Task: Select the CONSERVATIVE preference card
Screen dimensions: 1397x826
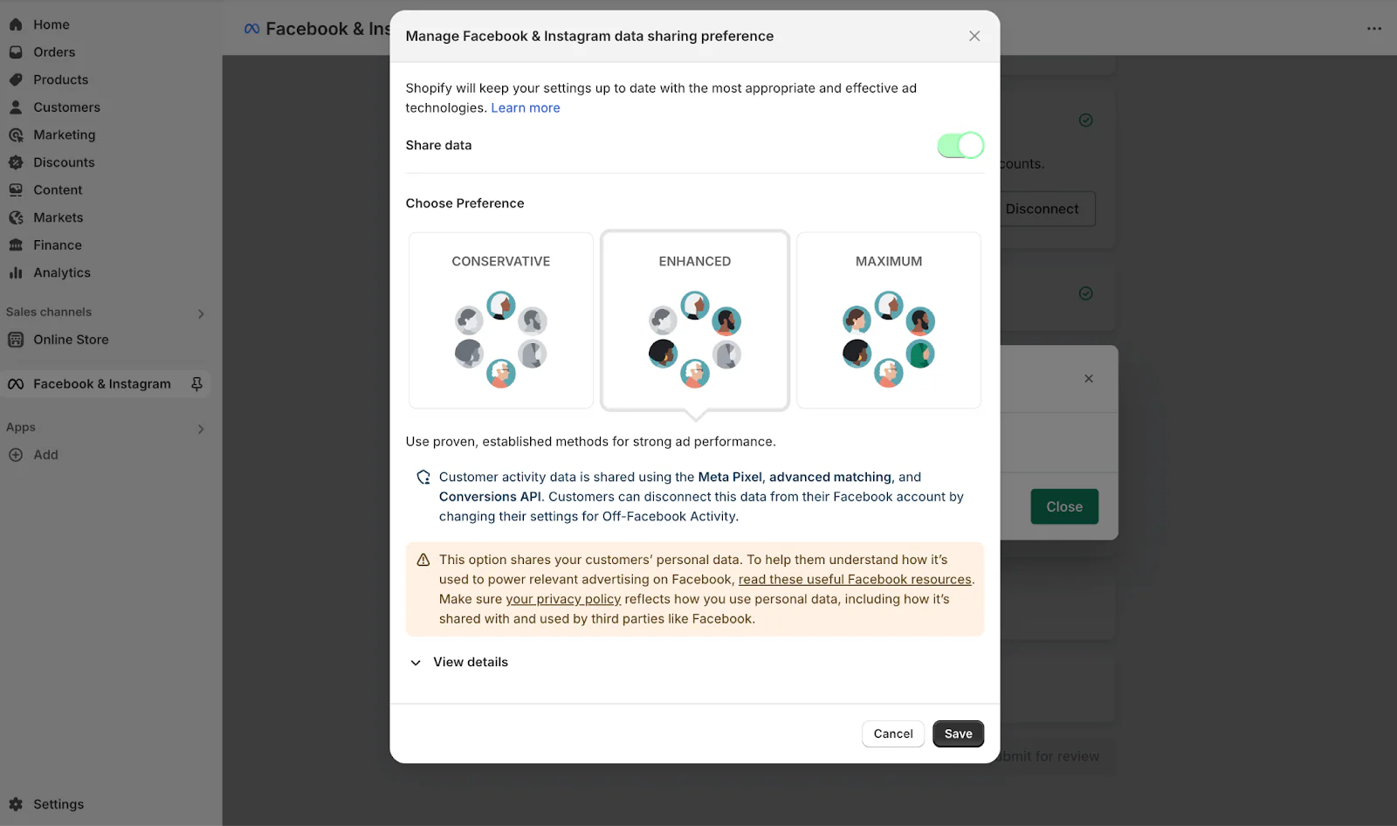Action: (500, 320)
